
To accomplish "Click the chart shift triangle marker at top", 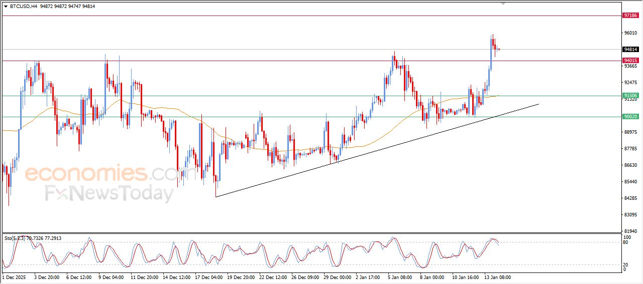I will [x=503, y=4].
